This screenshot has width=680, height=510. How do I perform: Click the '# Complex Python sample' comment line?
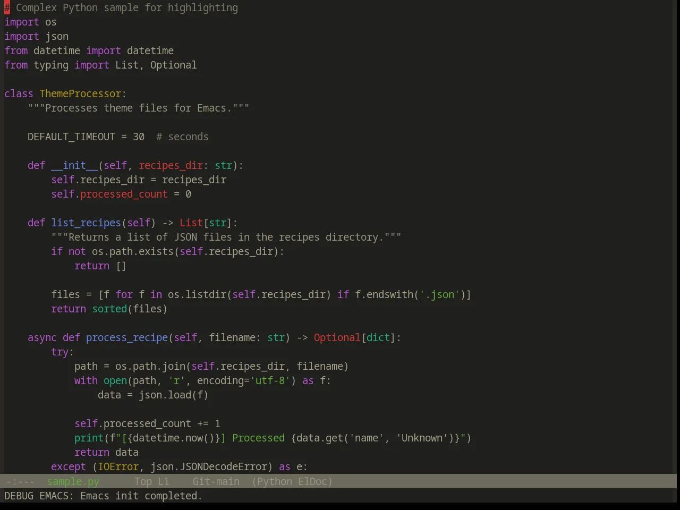pyautogui.click(x=121, y=7)
